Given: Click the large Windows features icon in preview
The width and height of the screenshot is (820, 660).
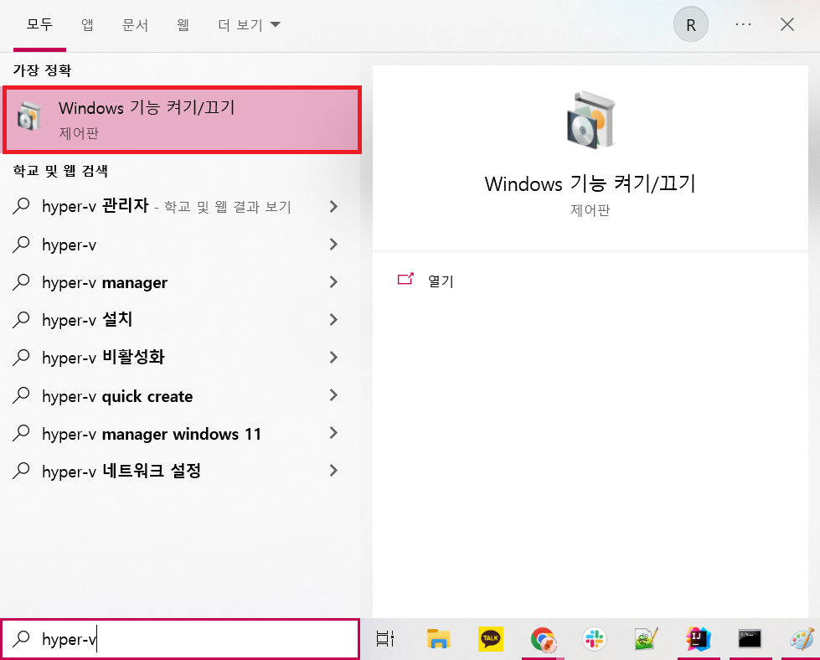Looking at the screenshot, I should 591,120.
